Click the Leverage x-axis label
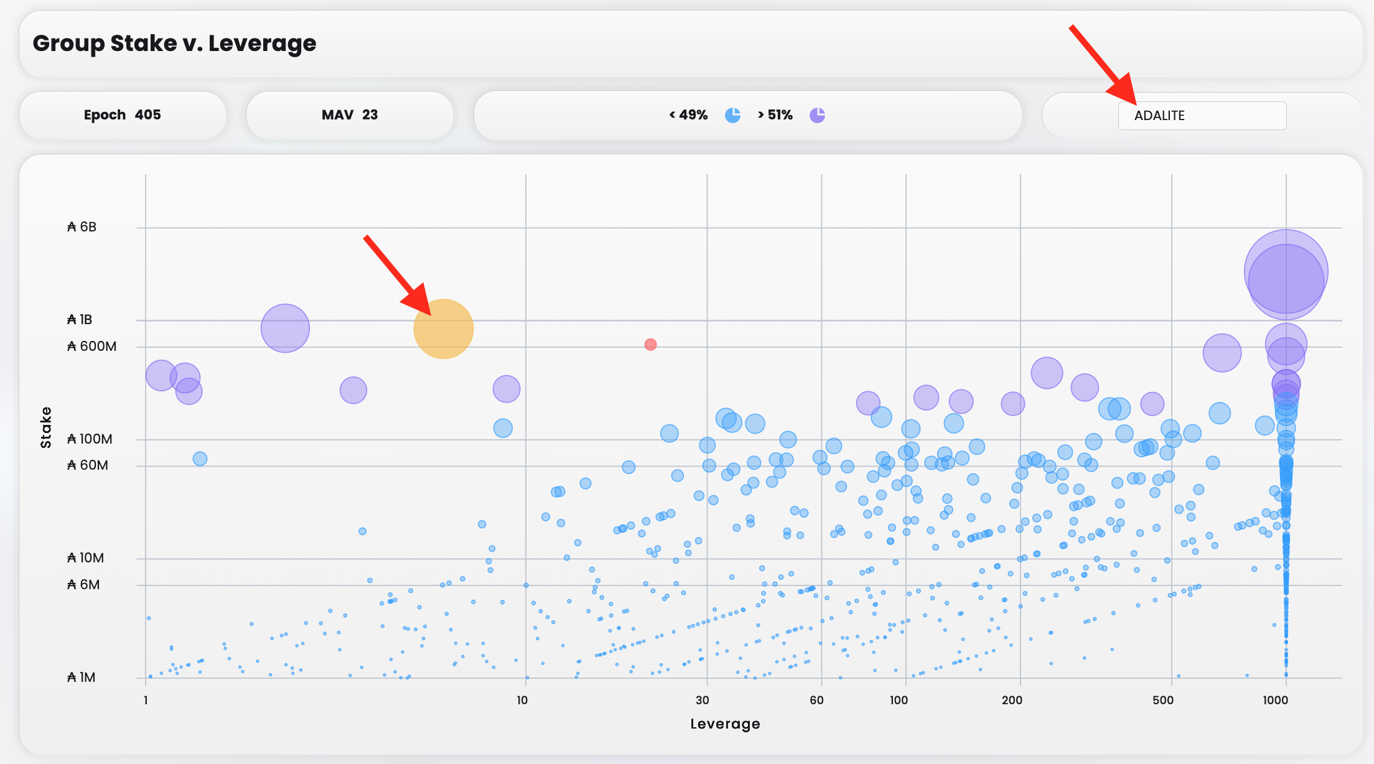This screenshot has height=764, width=1374. coord(725,724)
